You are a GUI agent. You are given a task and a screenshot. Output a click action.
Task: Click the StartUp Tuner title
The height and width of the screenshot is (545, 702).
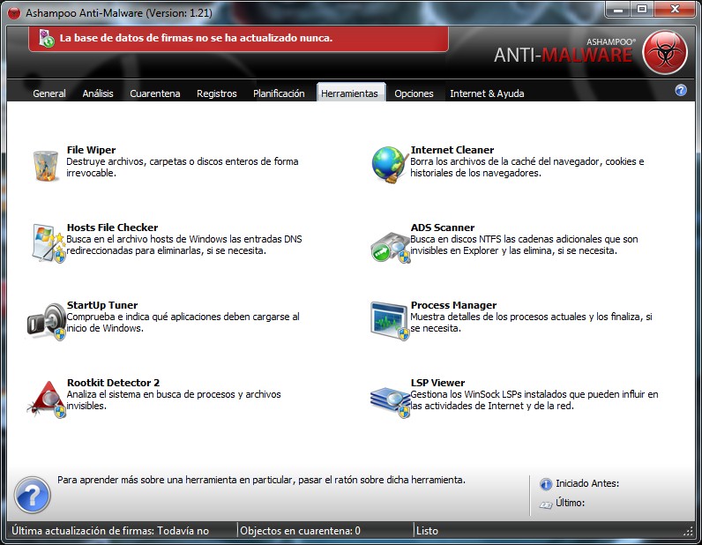point(102,305)
